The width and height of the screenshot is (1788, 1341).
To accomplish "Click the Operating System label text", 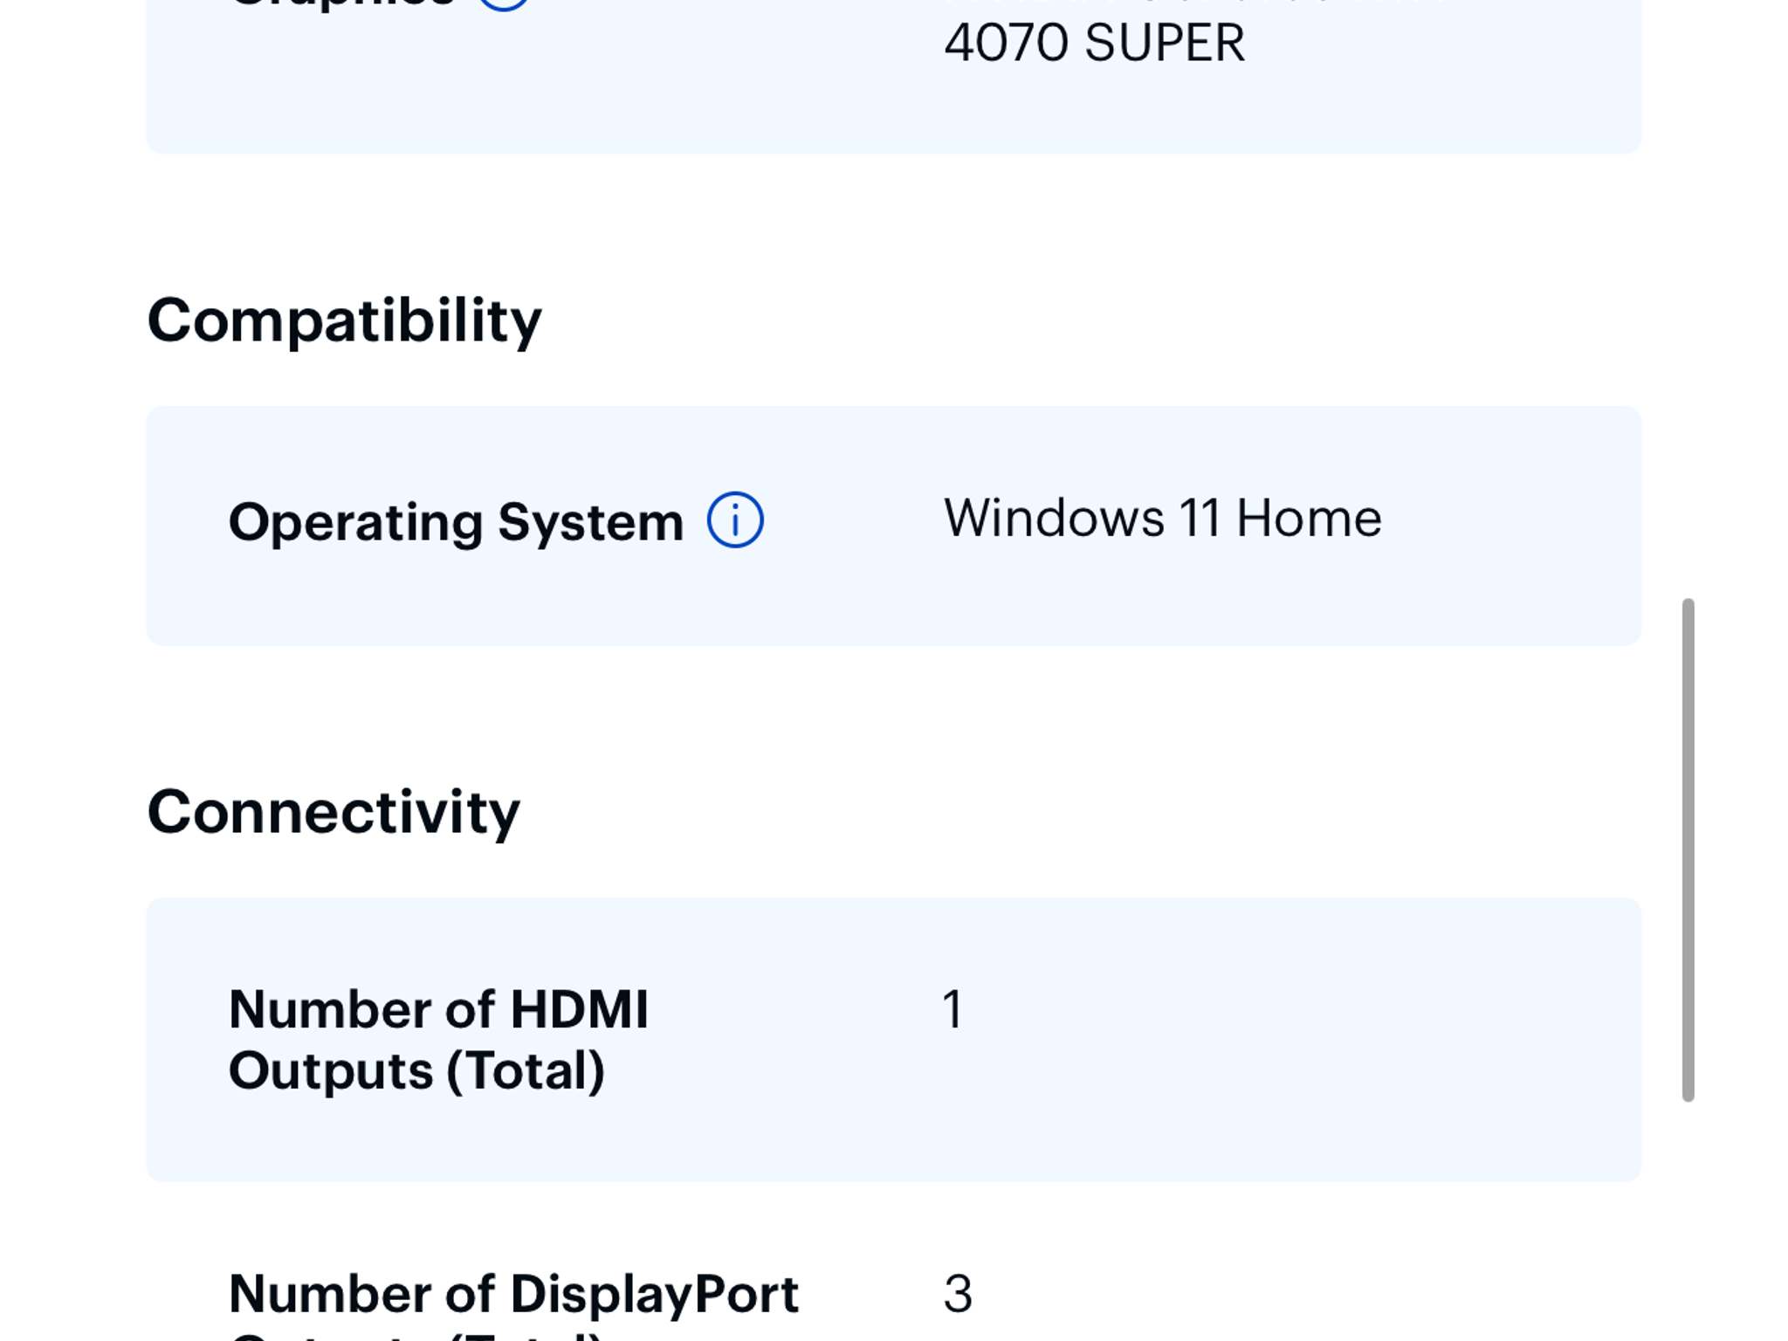I will (456, 522).
